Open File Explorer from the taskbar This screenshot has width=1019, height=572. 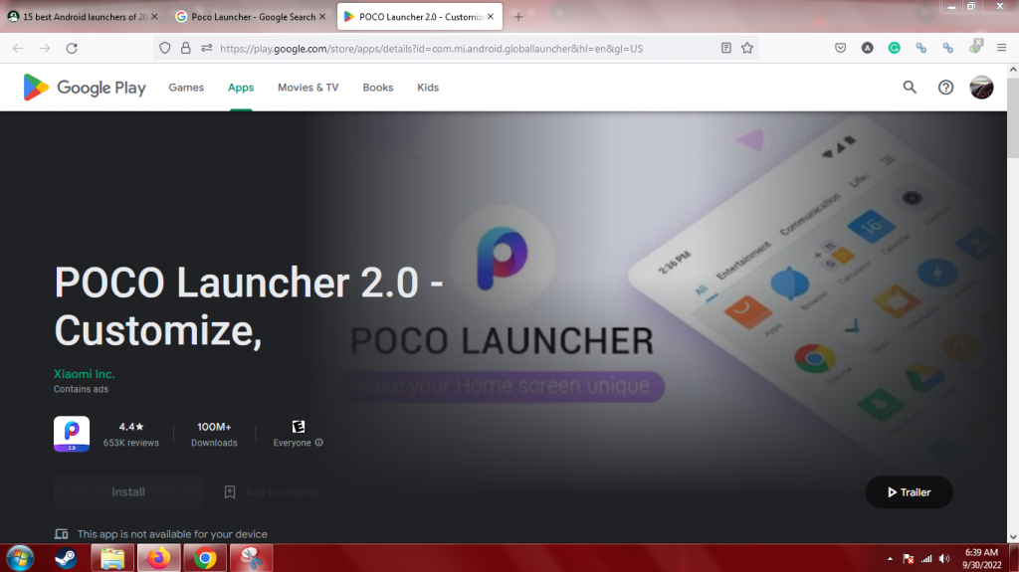pos(112,558)
